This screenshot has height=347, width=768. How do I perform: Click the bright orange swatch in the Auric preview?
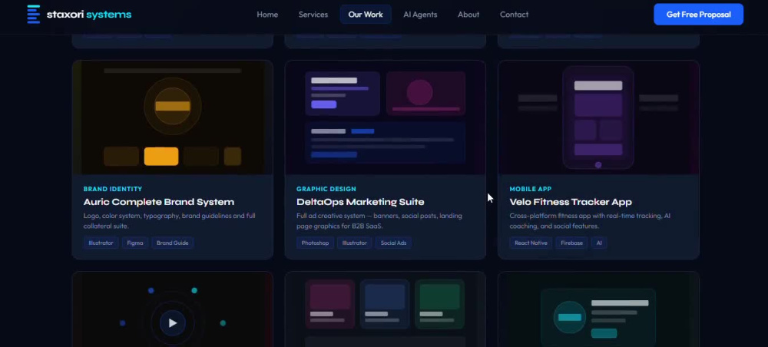click(161, 156)
